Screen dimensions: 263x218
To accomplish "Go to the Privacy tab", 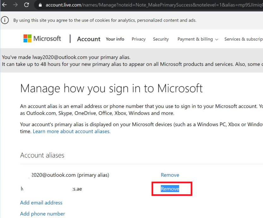I will click(139, 39).
